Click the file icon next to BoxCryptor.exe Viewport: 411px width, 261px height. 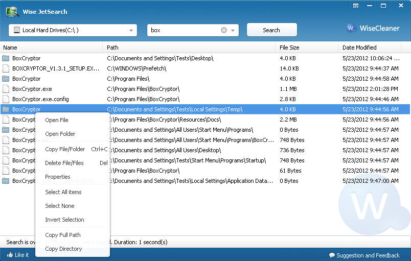click(6, 89)
